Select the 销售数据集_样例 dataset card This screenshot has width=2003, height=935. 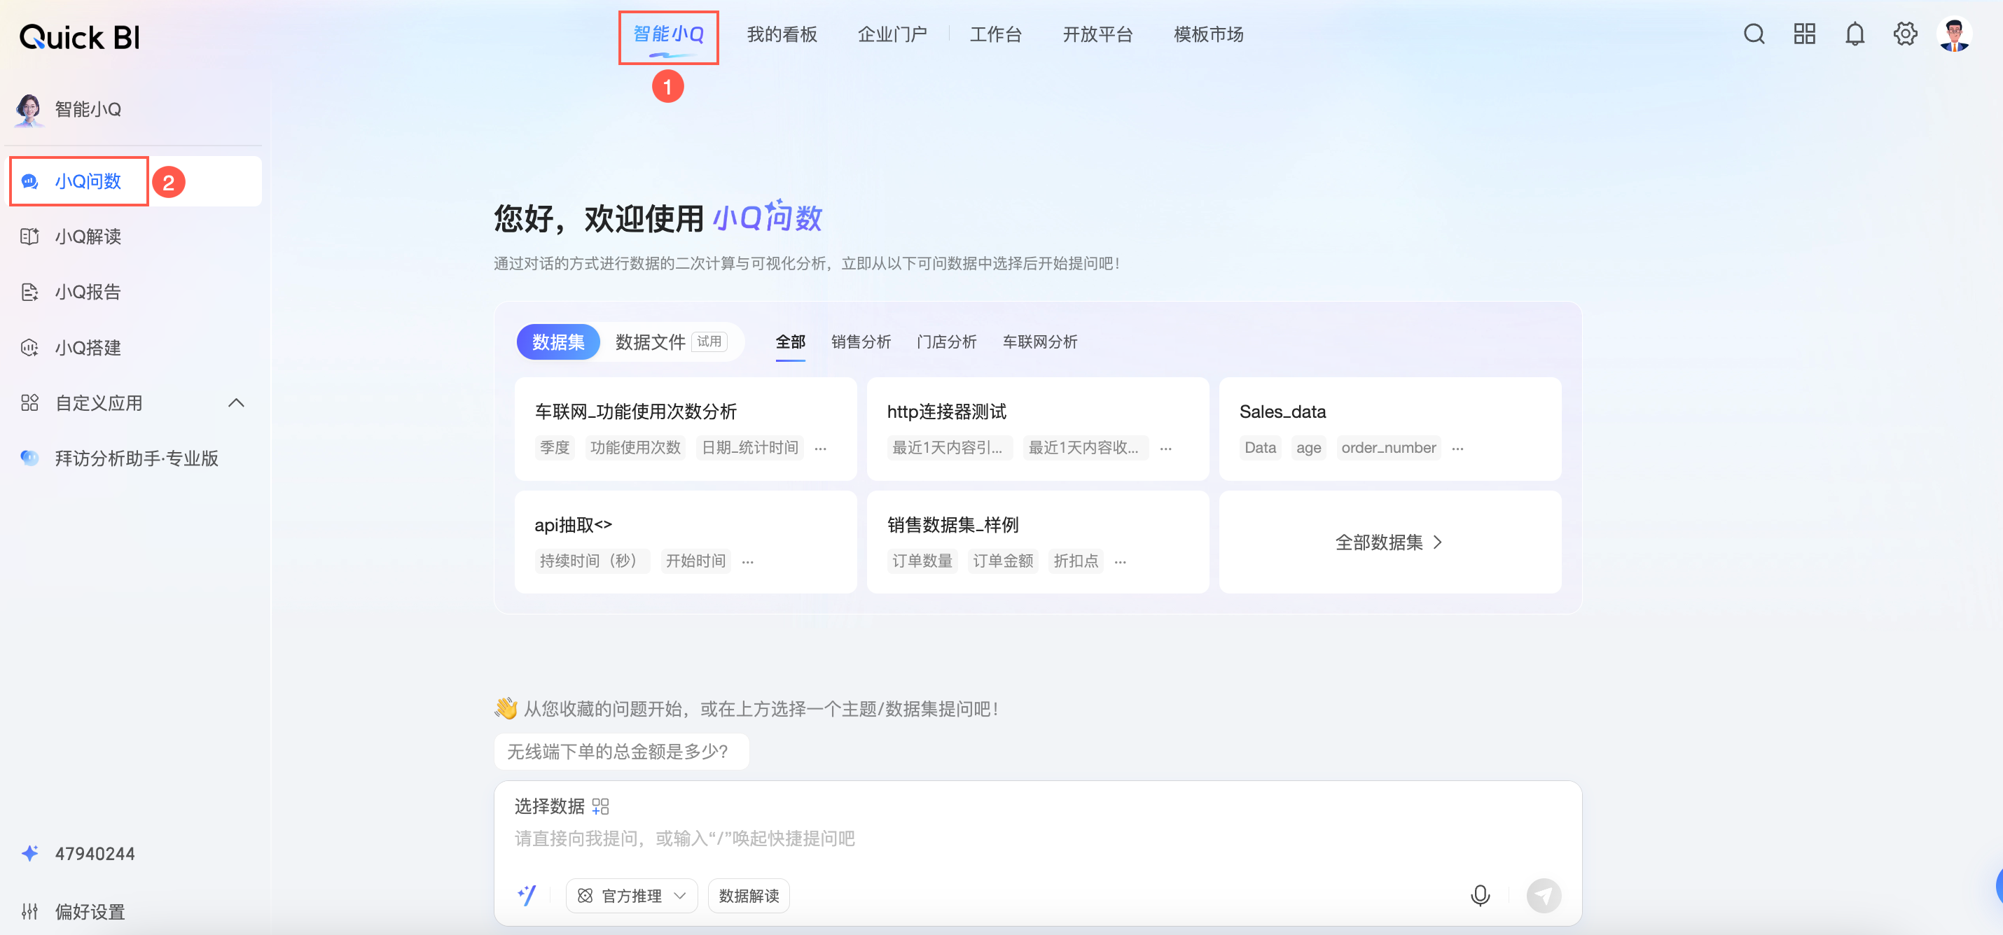point(1037,542)
